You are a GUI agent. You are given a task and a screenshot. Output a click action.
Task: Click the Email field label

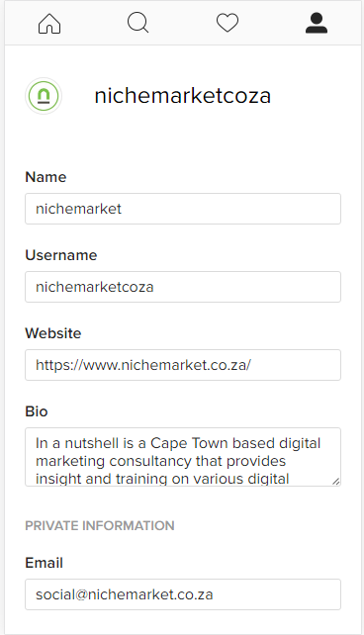pyautogui.click(x=45, y=563)
